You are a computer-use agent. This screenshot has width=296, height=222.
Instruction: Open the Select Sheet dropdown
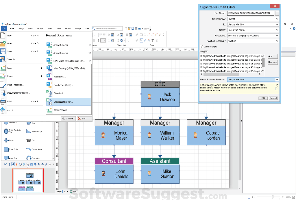(x=253, y=19)
